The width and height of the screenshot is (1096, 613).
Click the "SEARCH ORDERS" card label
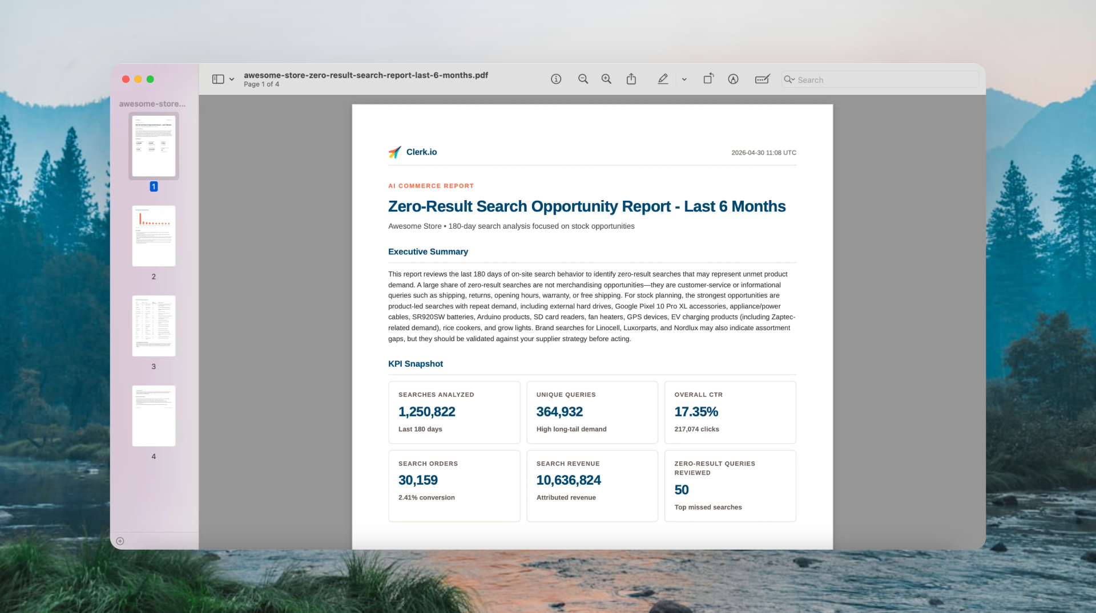428,464
